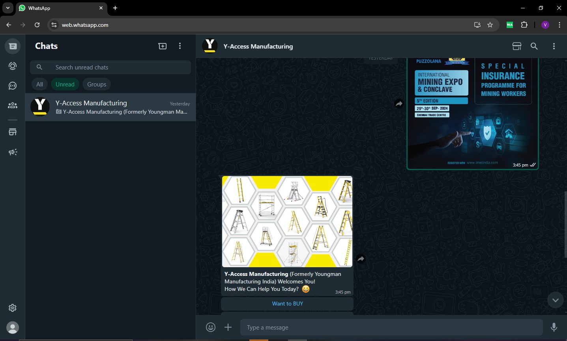Forward the Mining Expo image message

click(399, 104)
